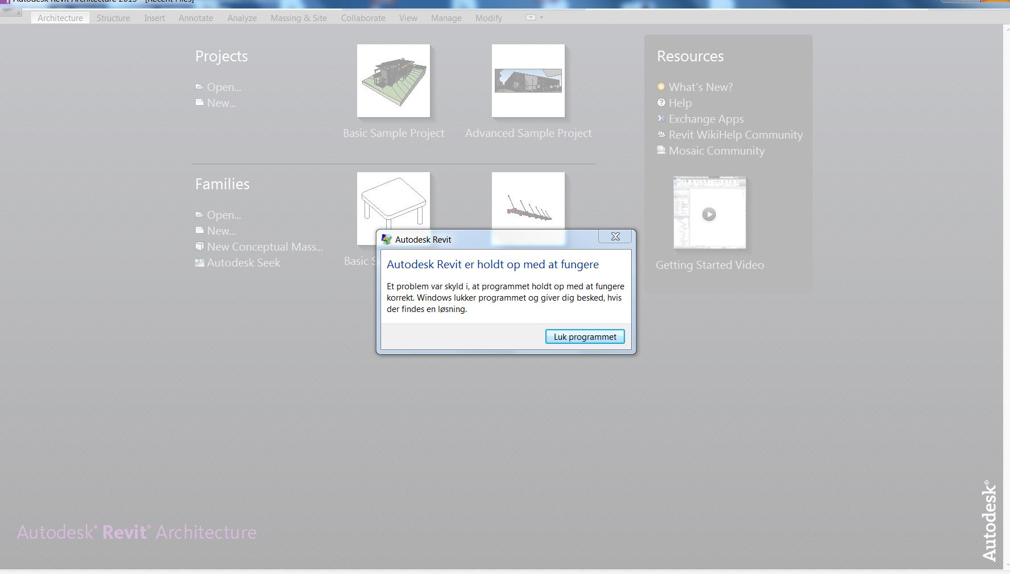Click the Getting Started Video label
Viewport: 1010px width, 574px height.
coord(710,265)
